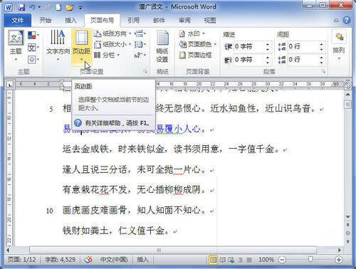Switch to the 审阅 (Review) tab
This screenshot has width=356, height=269.
click(184, 21)
